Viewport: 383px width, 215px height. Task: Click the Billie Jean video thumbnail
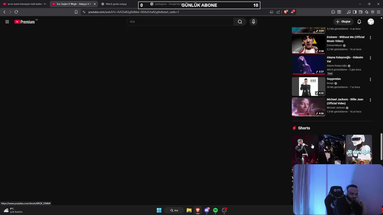[x=308, y=107]
